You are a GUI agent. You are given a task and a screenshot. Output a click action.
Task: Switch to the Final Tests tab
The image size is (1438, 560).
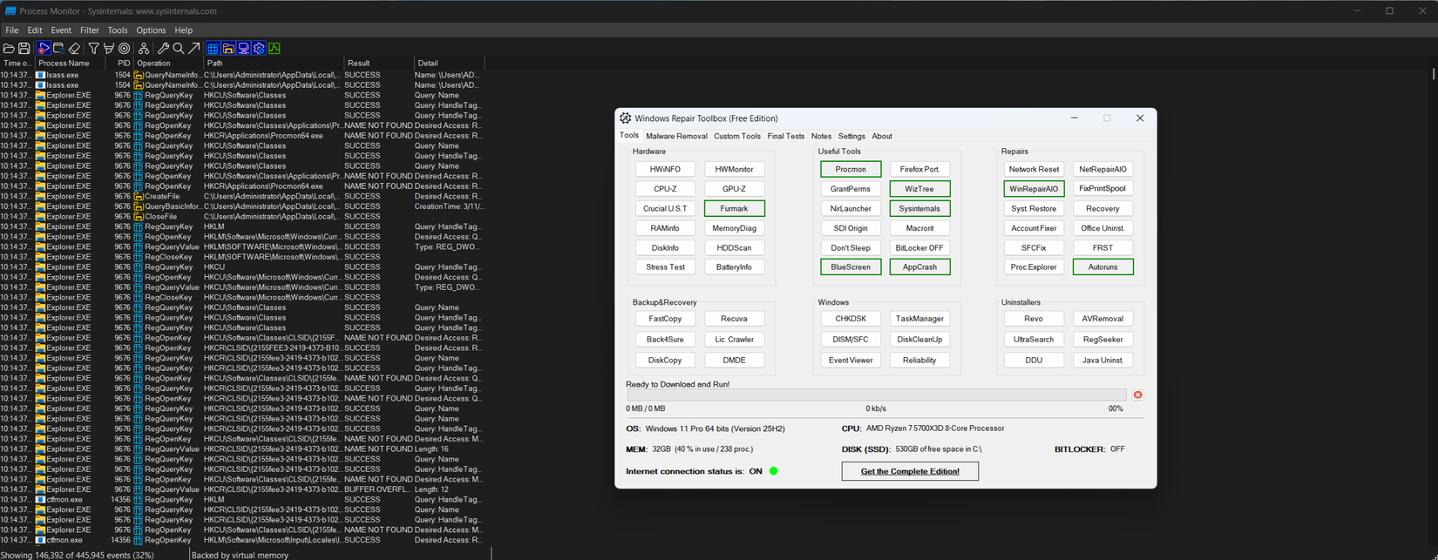pyautogui.click(x=786, y=136)
